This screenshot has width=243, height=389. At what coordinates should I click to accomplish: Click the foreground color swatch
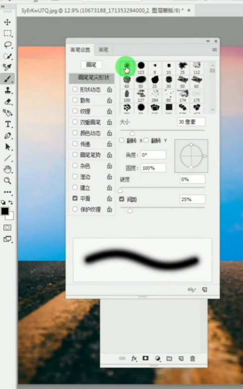(x=4, y=211)
